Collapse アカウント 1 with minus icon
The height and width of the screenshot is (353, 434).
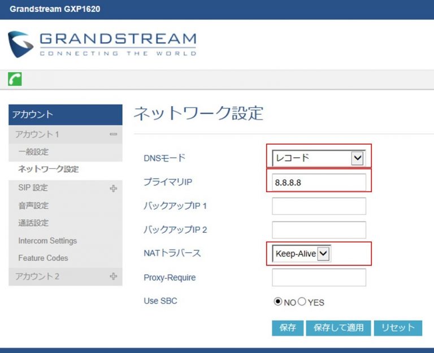pyautogui.click(x=113, y=134)
